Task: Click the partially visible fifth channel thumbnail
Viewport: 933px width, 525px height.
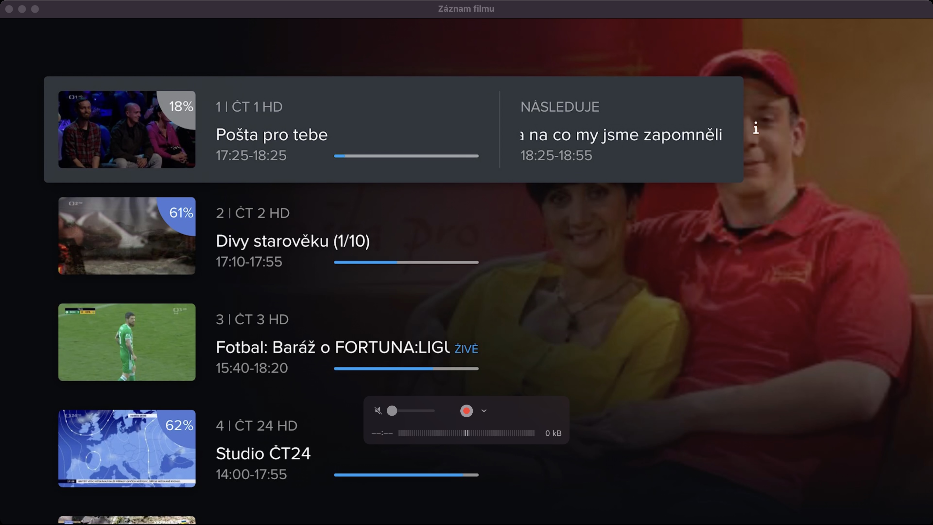Action: click(x=127, y=520)
